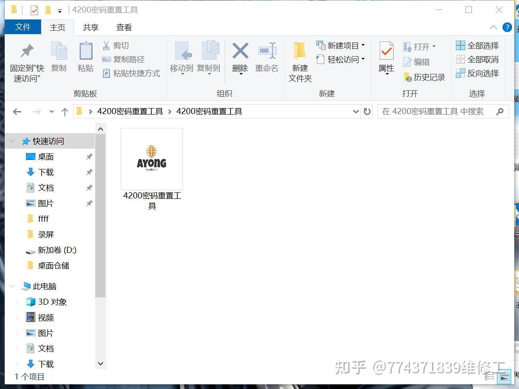Open the New item dropdown

(341, 46)
